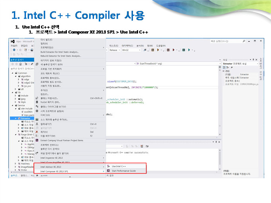Click the teal Intel start arrow toolbar icon
Viewport: 271px width, 203px height.
(189, 50)
